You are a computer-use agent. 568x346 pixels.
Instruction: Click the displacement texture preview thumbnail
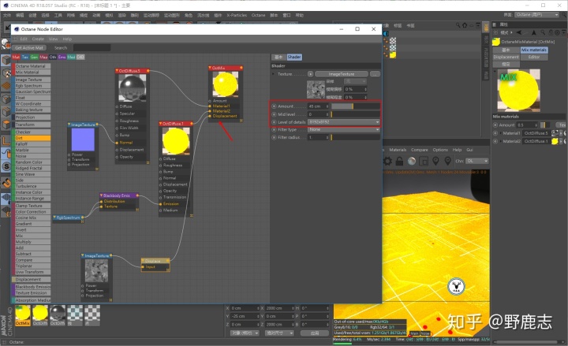tap(316, 89)
